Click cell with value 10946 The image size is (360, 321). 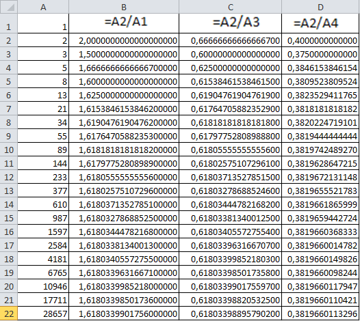43,286
